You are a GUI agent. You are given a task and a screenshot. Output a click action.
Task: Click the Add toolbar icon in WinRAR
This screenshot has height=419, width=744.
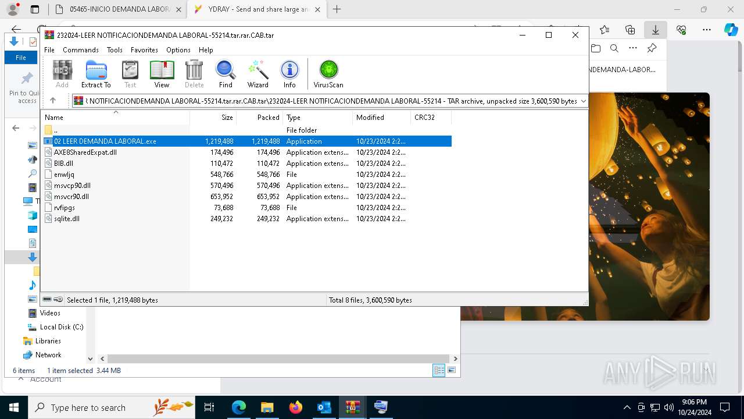62,74
